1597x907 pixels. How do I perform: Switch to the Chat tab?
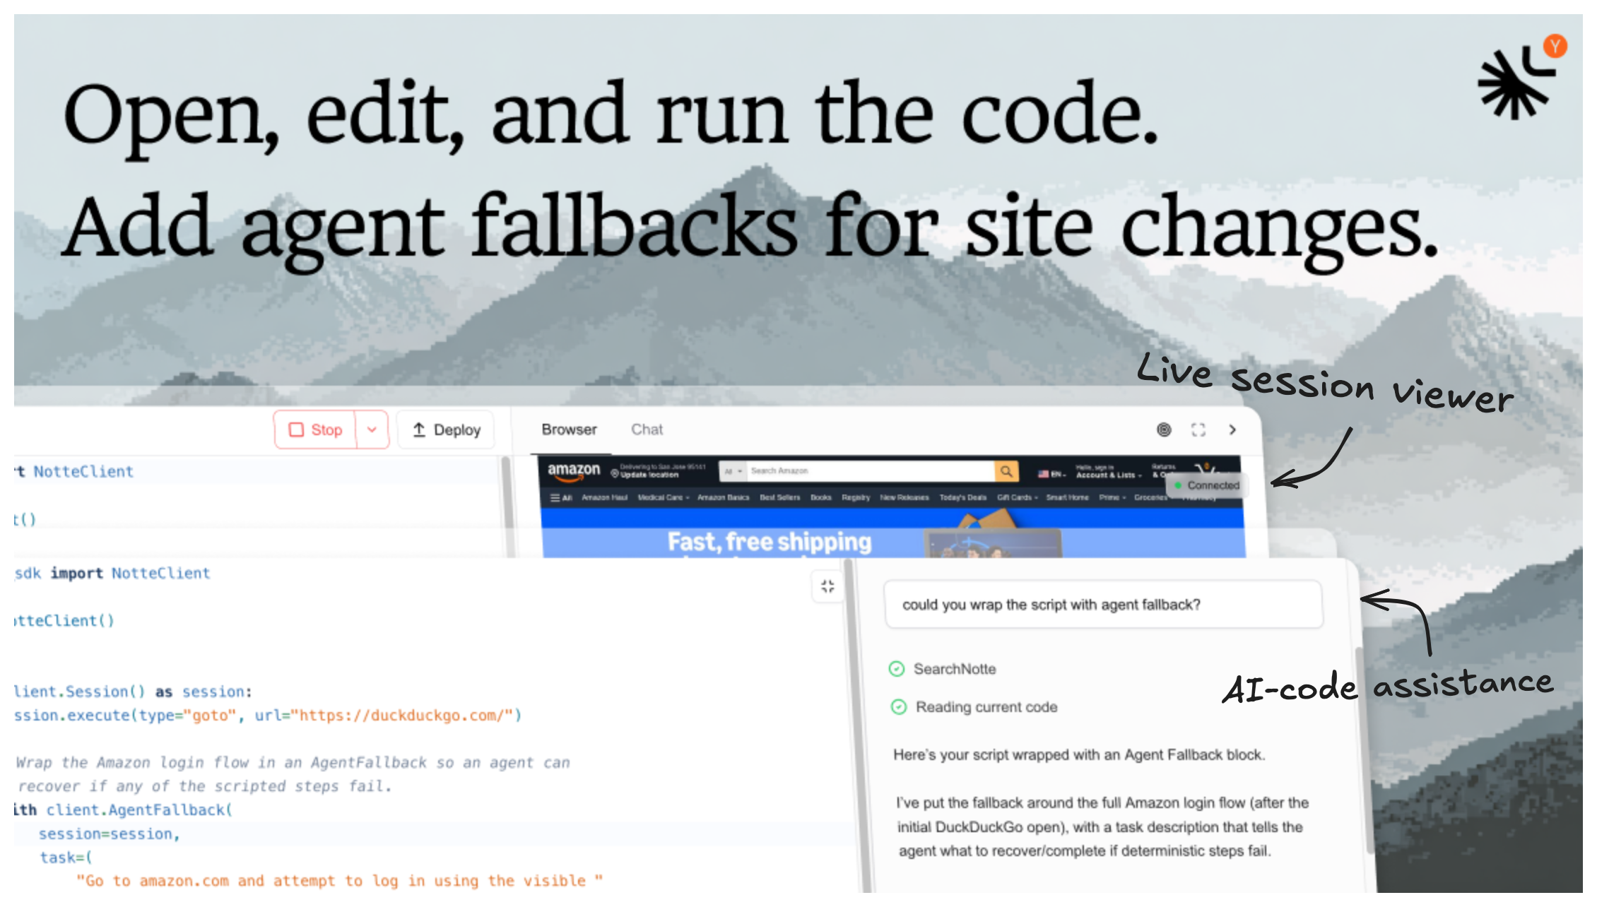pos(647,429)
